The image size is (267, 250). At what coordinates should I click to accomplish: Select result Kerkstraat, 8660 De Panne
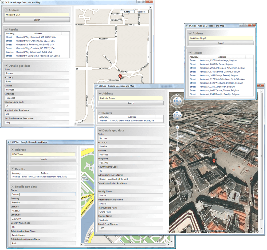(x=221, y=64)
